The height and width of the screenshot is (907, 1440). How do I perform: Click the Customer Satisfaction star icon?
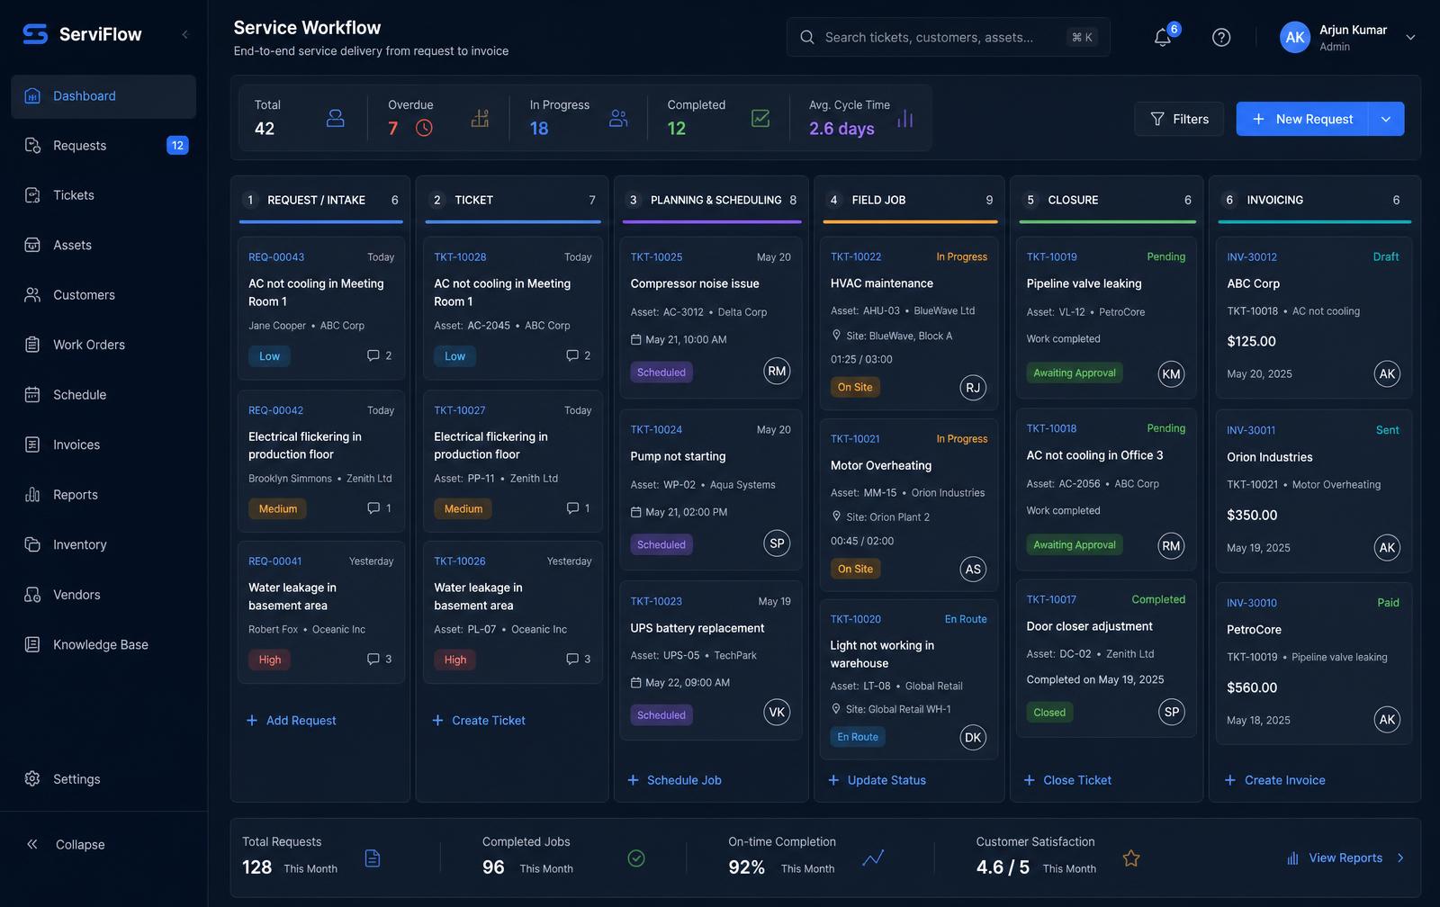click(1131, 858)
